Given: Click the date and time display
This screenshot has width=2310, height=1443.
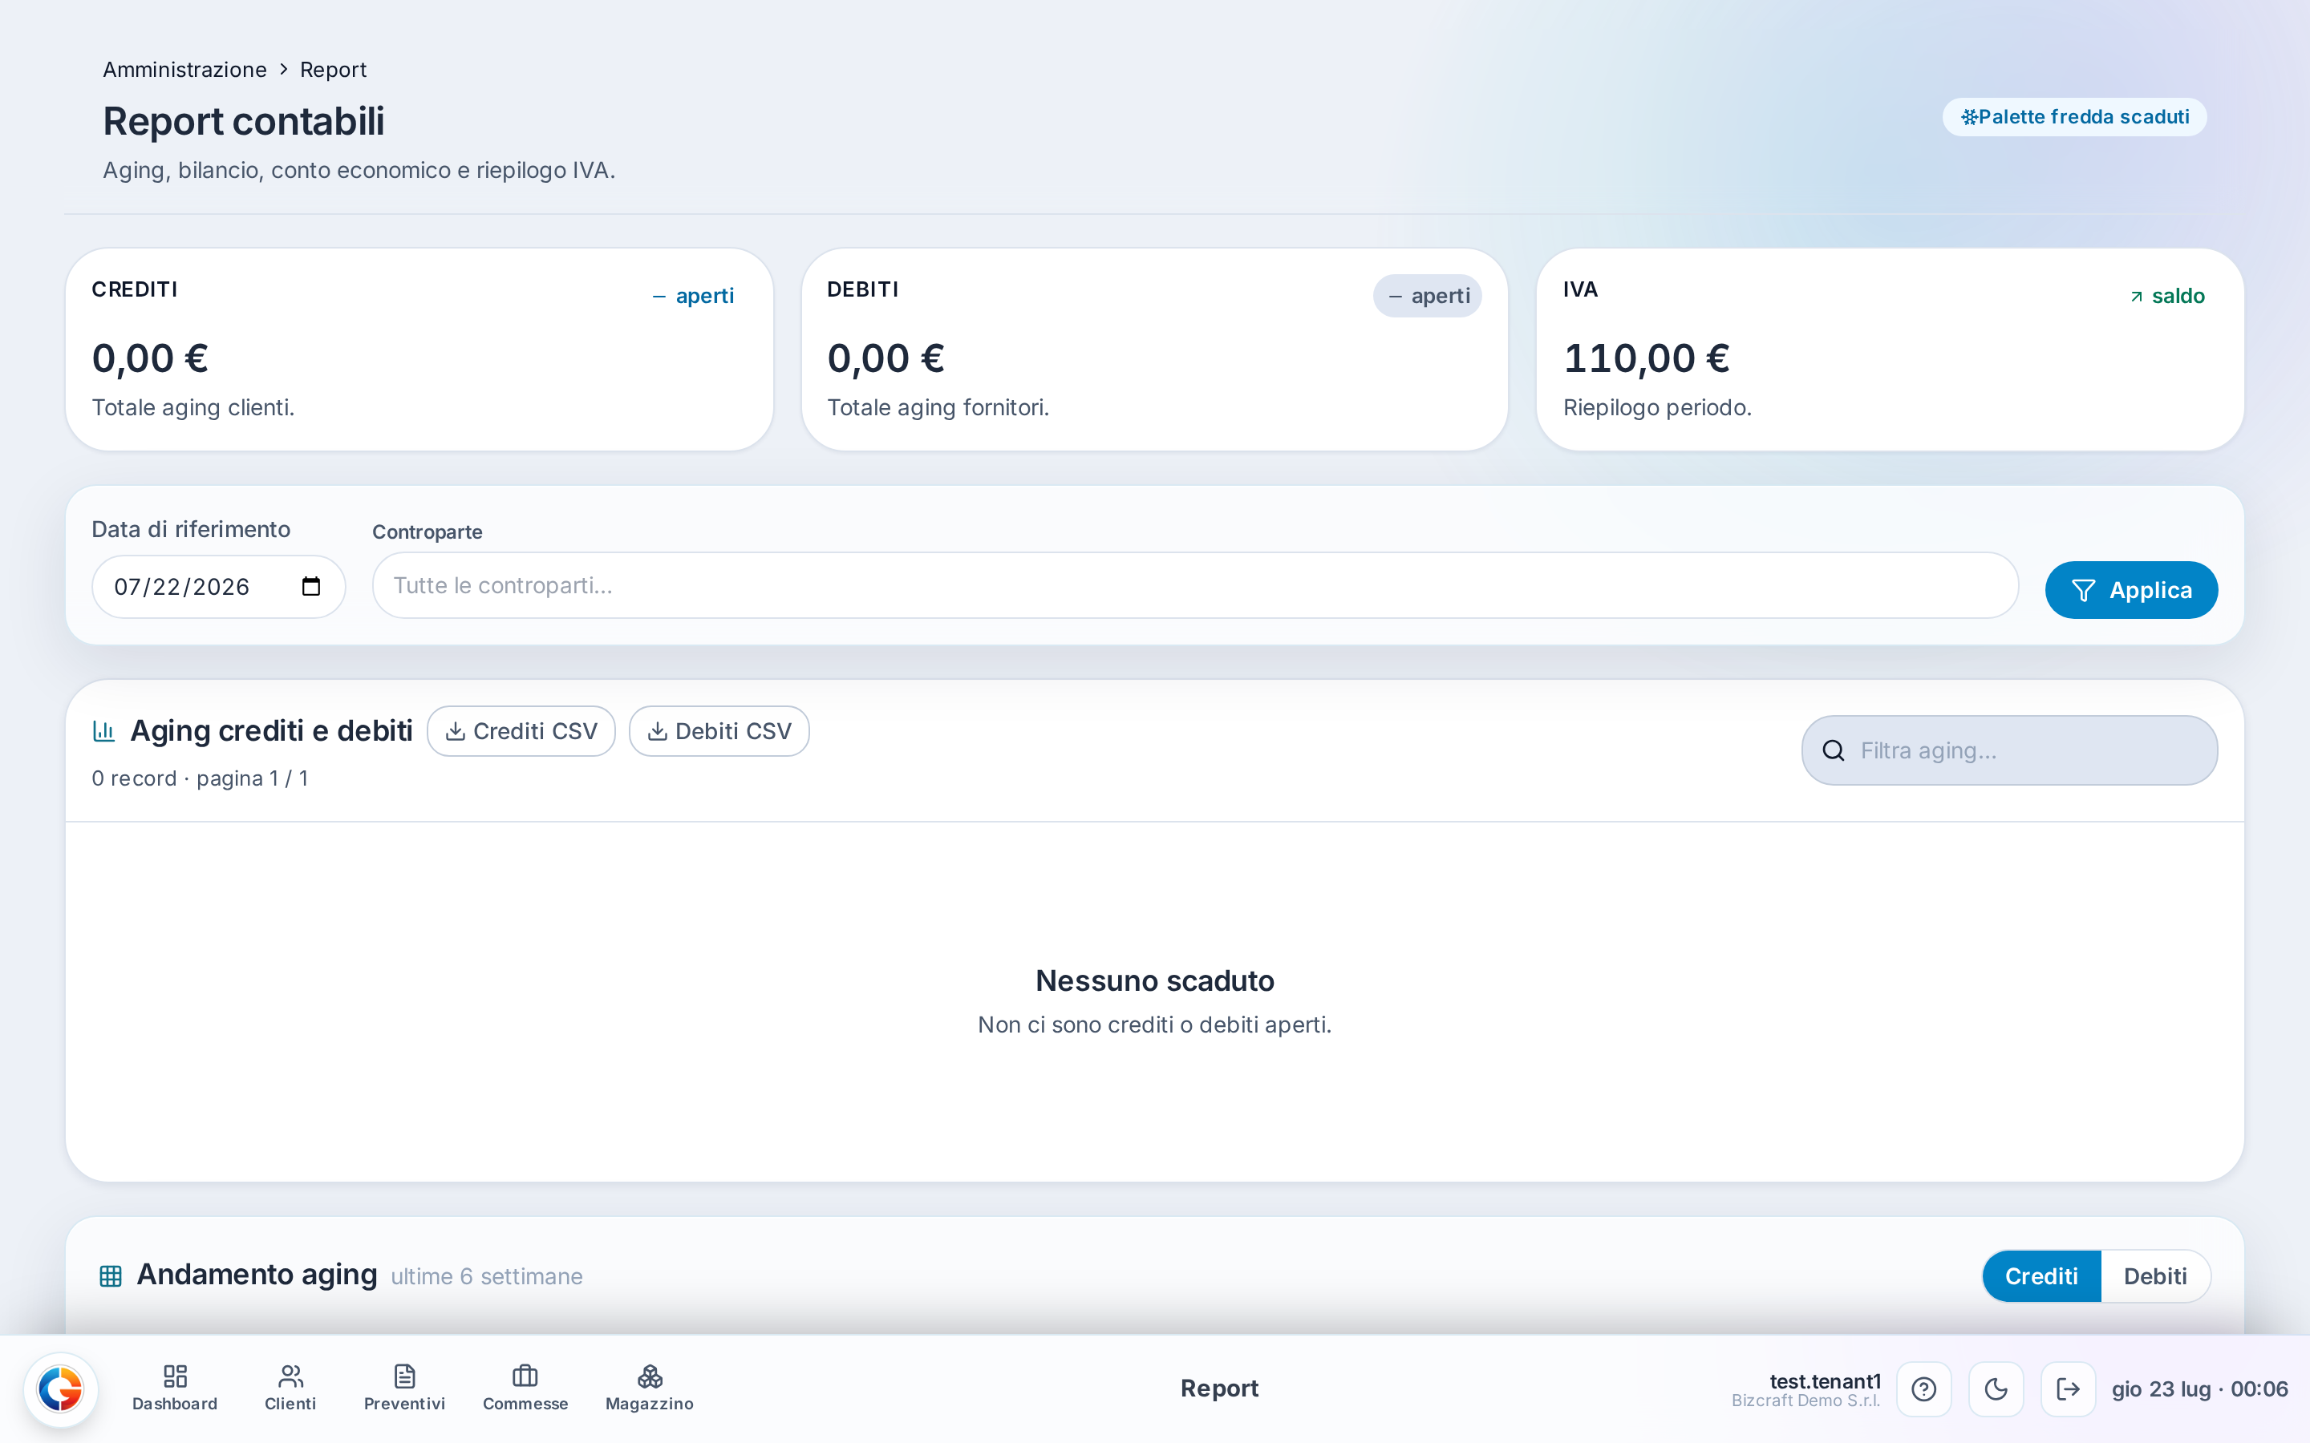Looking at the screenshot, I should pyautogui.click(x=2199, y=1388).
